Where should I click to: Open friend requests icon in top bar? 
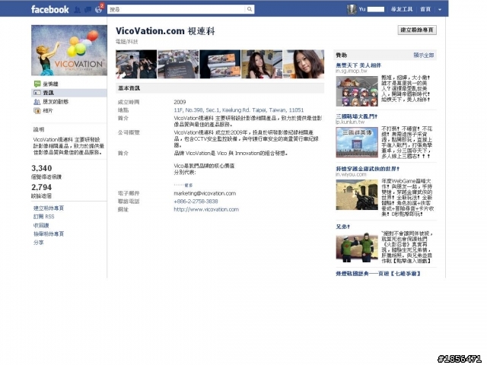click(78, 10)
